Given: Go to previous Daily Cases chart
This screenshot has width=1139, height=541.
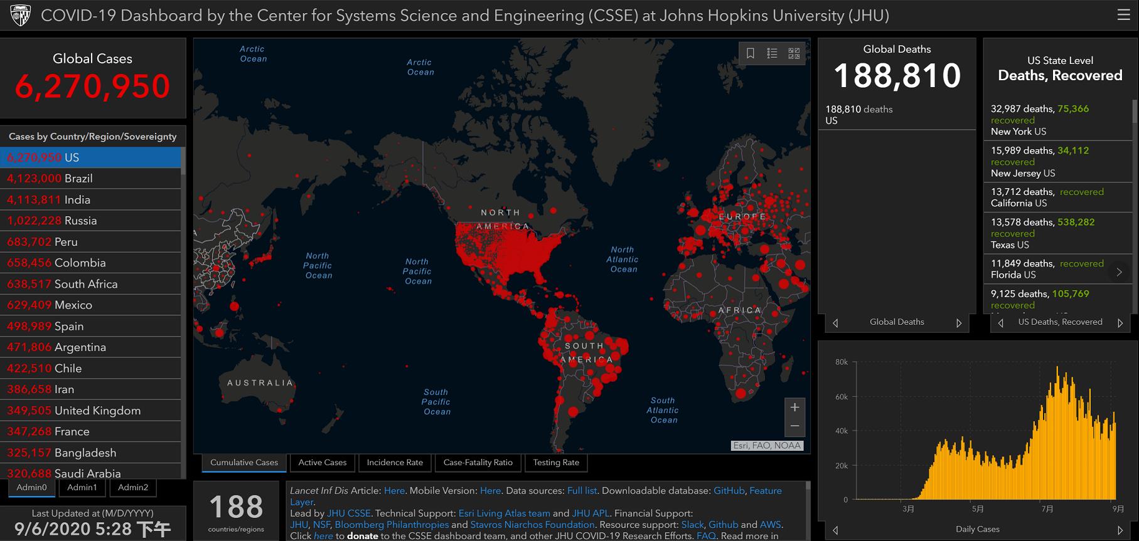Looking at the screenshot, I should [835, 530].
